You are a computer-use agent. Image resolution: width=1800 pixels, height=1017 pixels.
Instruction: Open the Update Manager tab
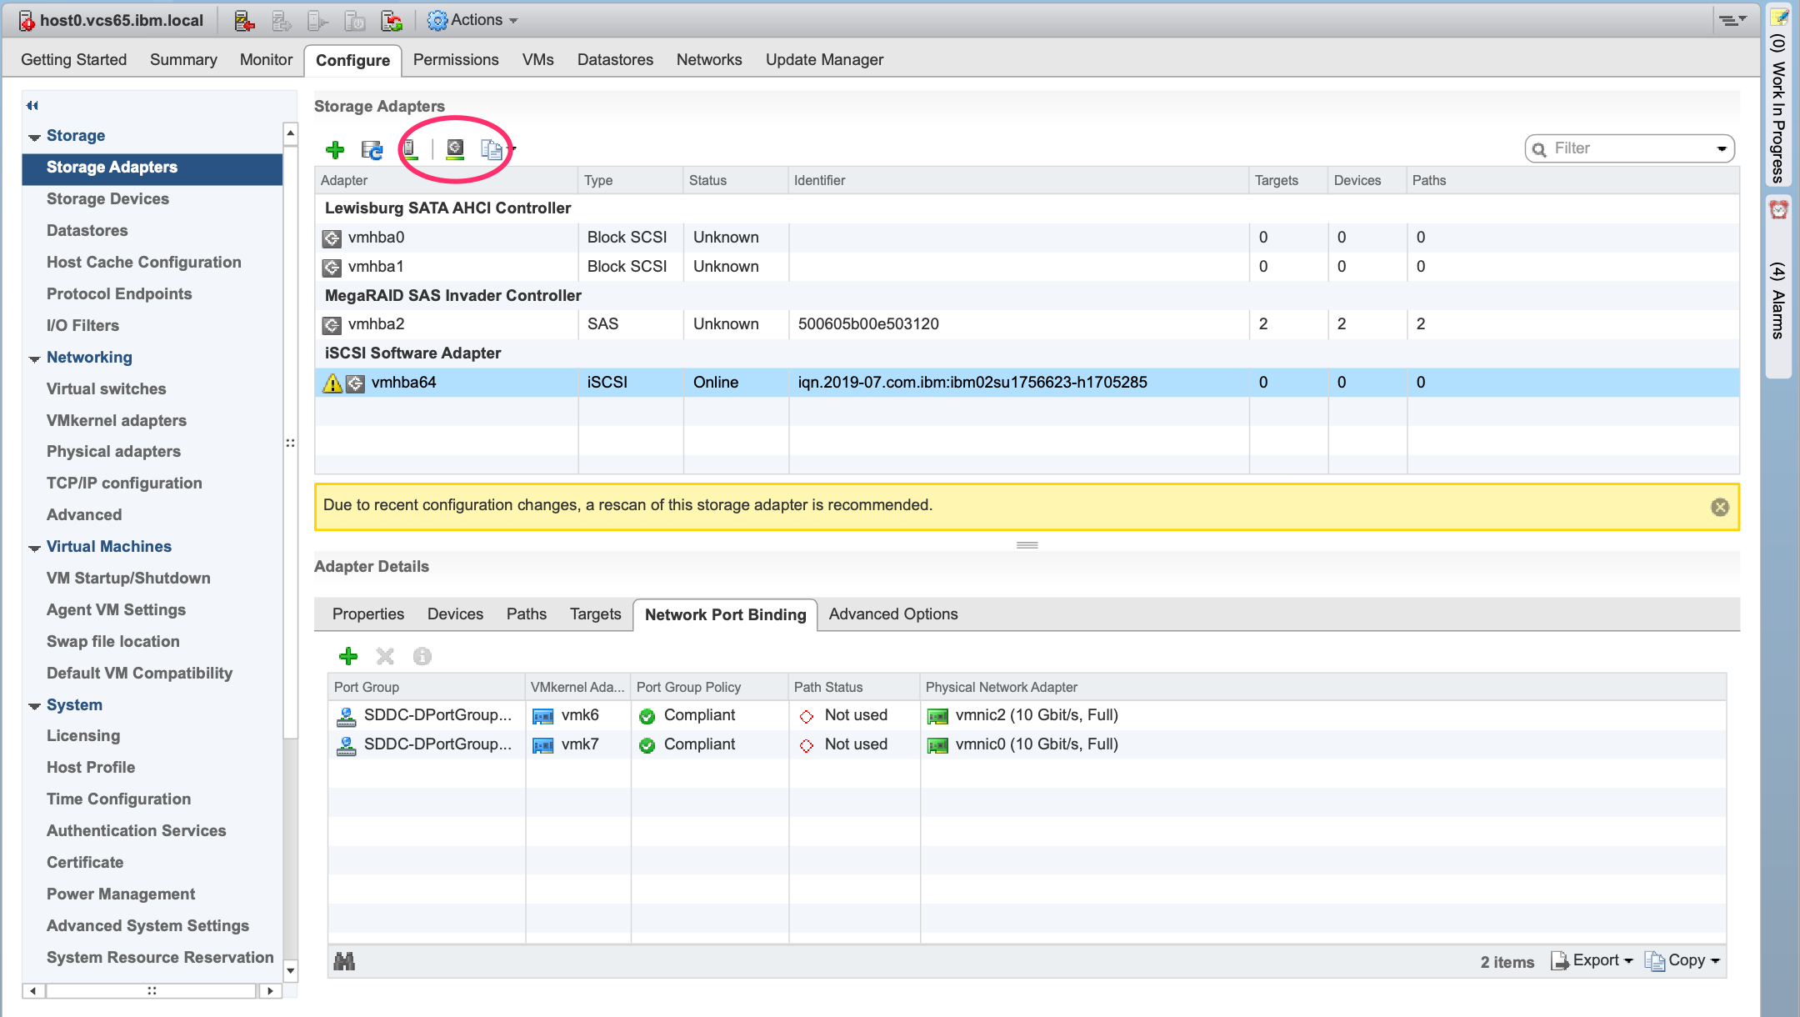click(824, 60)
